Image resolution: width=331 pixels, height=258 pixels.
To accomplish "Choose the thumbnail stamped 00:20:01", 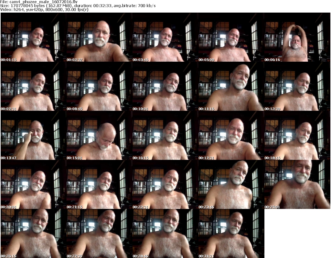I will 33,184.
